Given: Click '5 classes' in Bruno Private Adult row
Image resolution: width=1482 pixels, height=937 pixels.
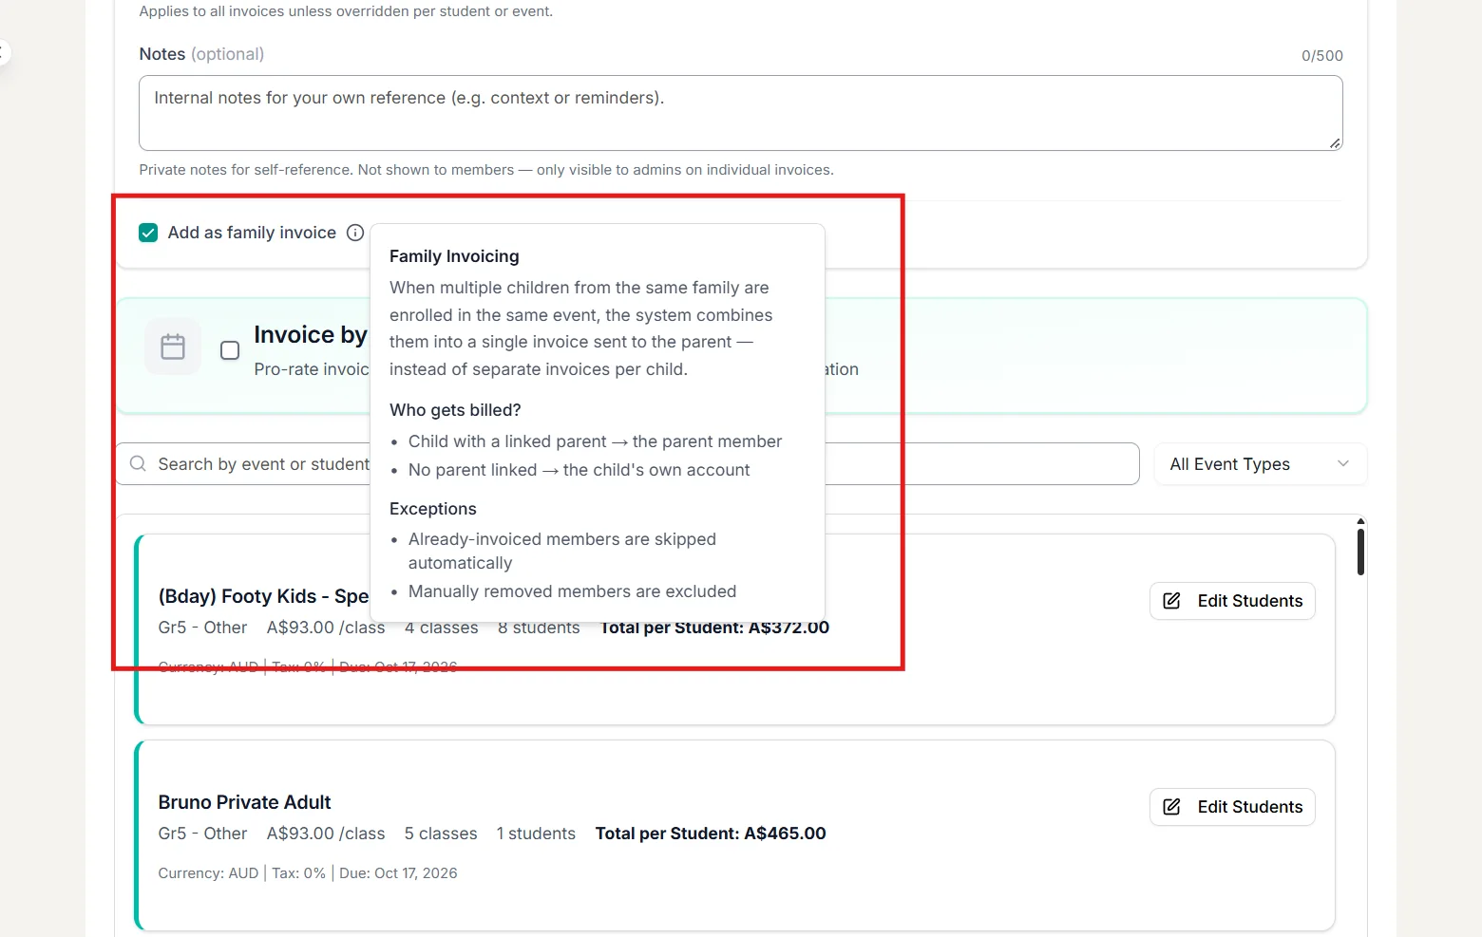Looking at the screenshot, I should [441, 834].
